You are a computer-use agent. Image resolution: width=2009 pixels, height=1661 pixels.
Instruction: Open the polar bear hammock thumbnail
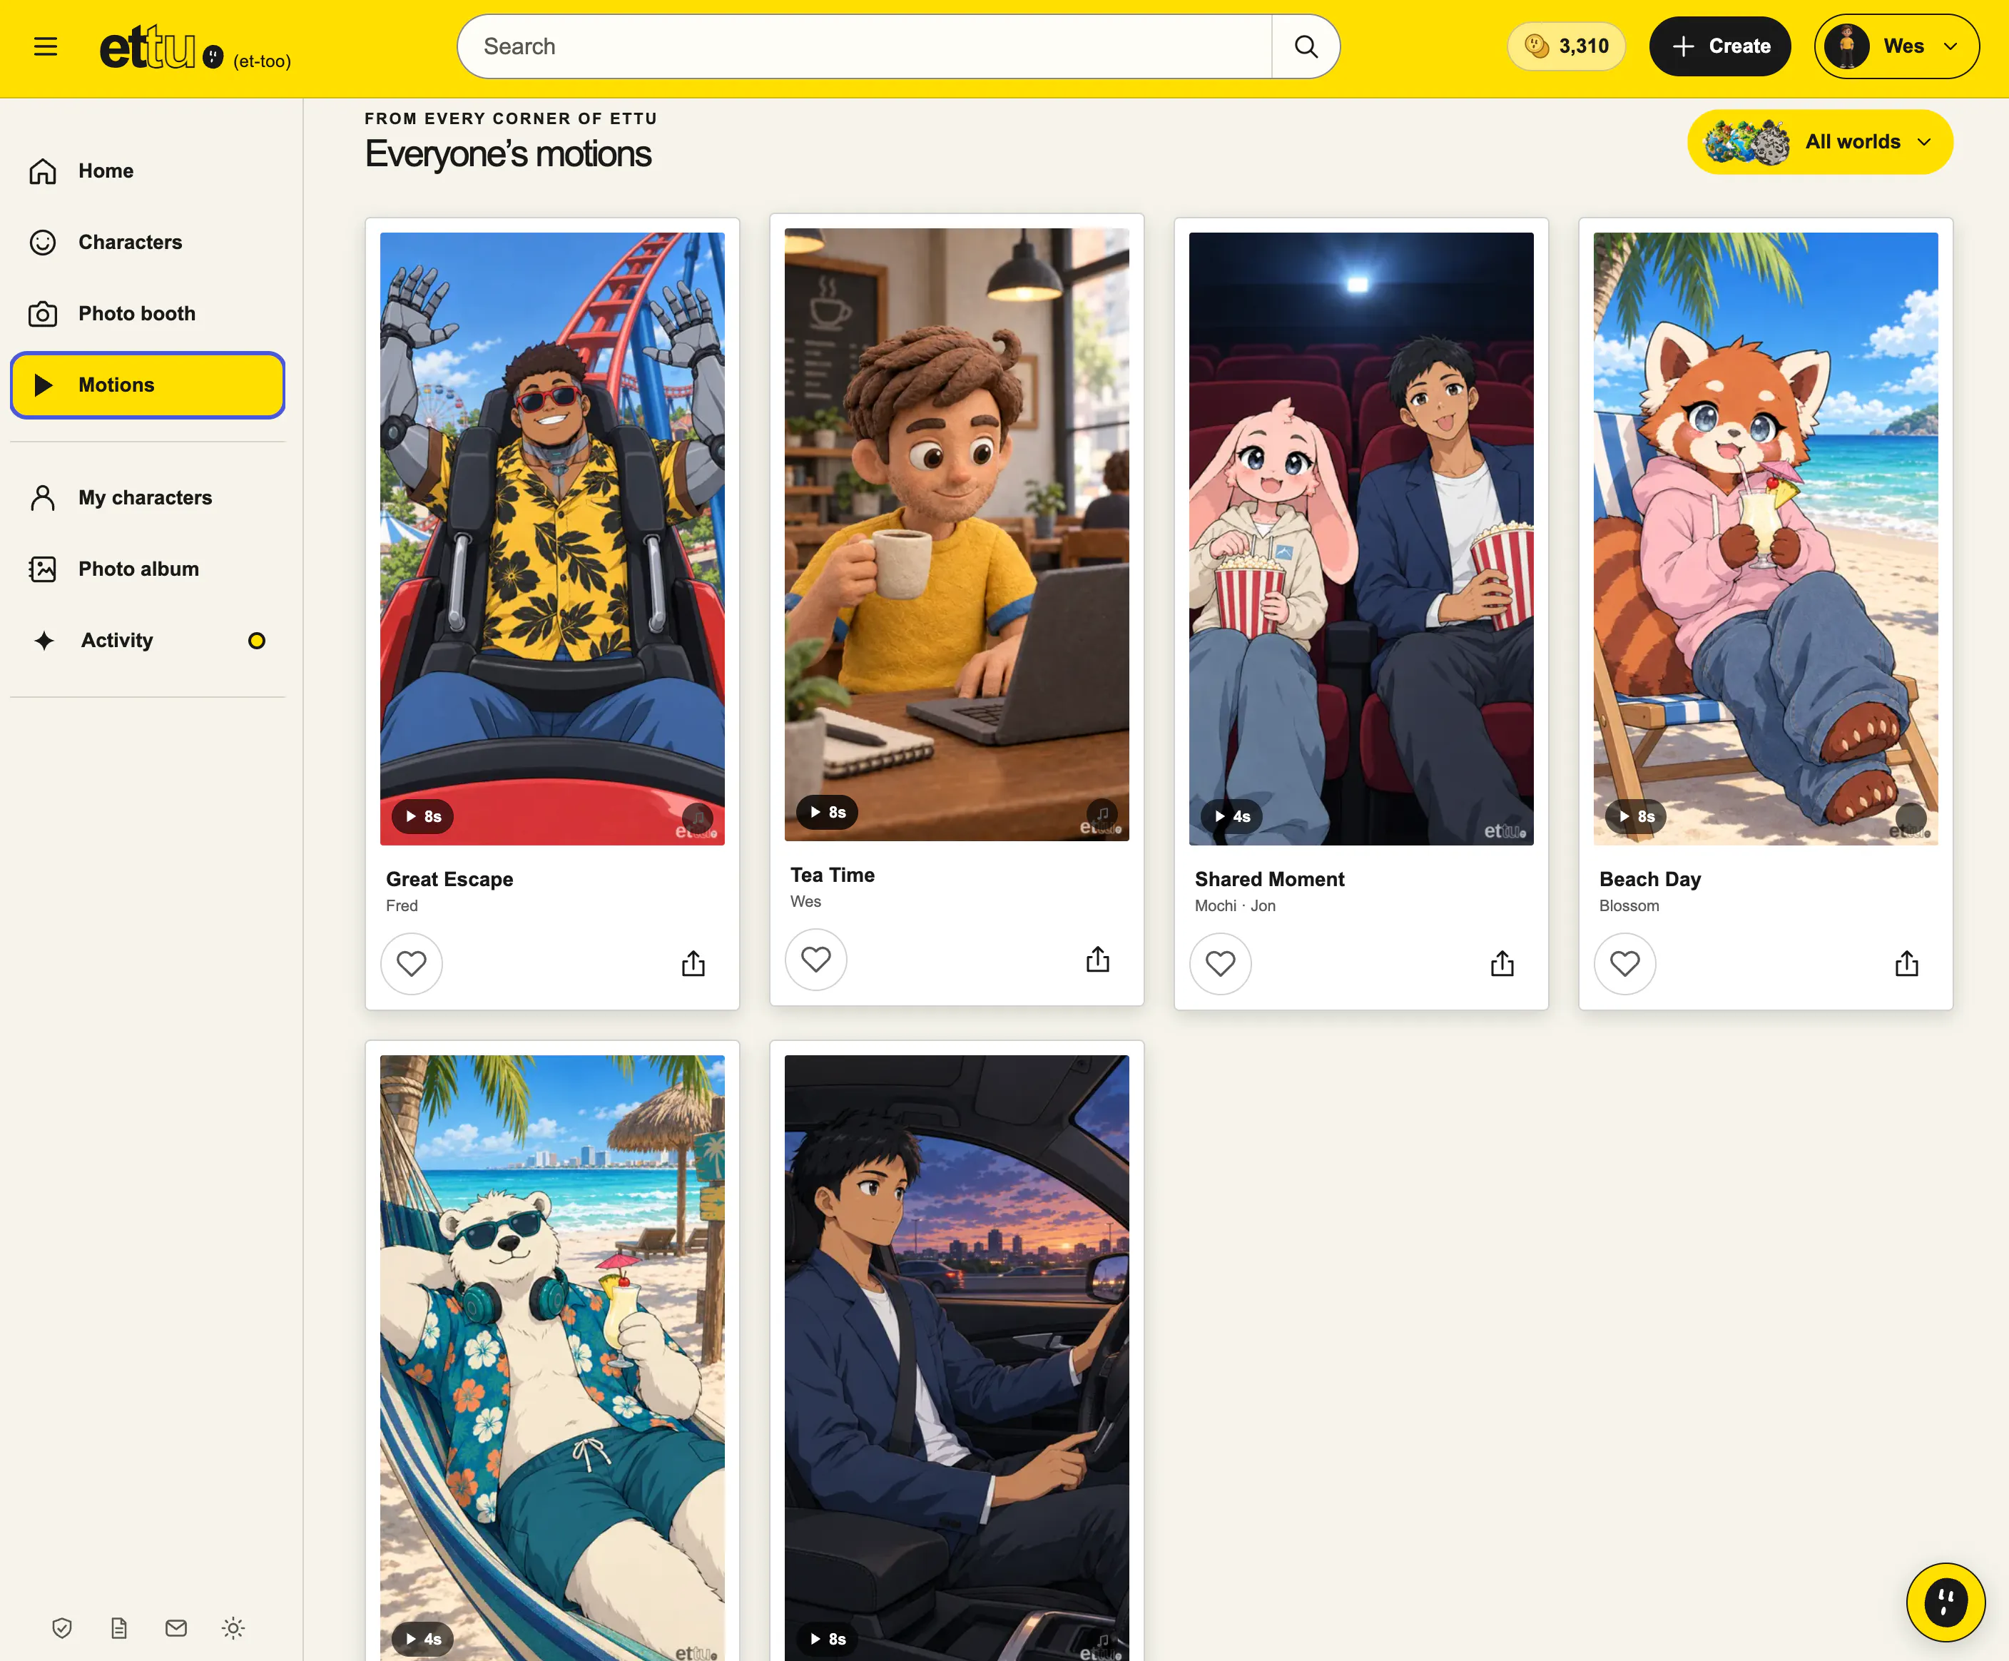coord(552,1358)
